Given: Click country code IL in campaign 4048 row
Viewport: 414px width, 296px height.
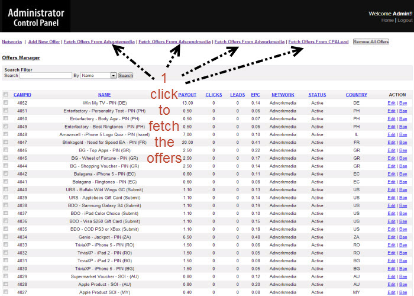Looking at the screenshot, I should click(357, 134).
